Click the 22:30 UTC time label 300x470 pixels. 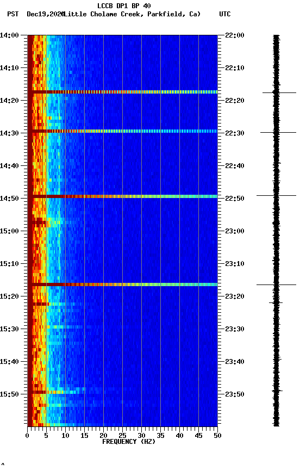pyautogui.click(x=235, y=133)
